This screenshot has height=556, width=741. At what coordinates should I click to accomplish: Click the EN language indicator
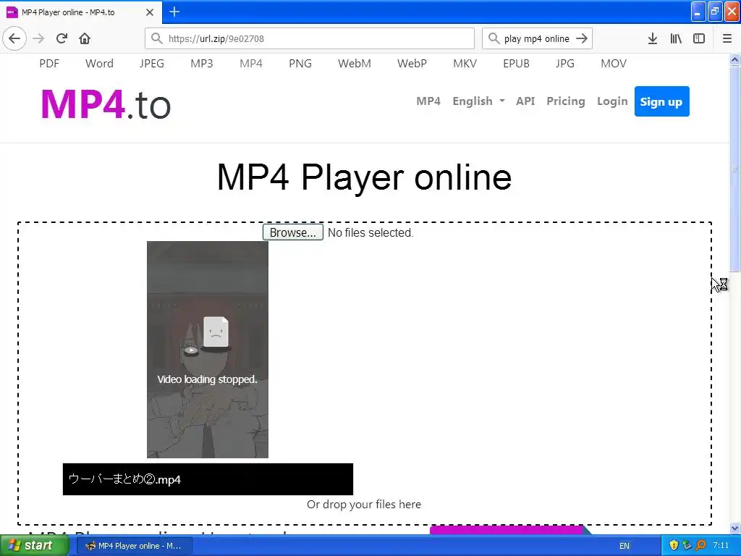[624, 546]
